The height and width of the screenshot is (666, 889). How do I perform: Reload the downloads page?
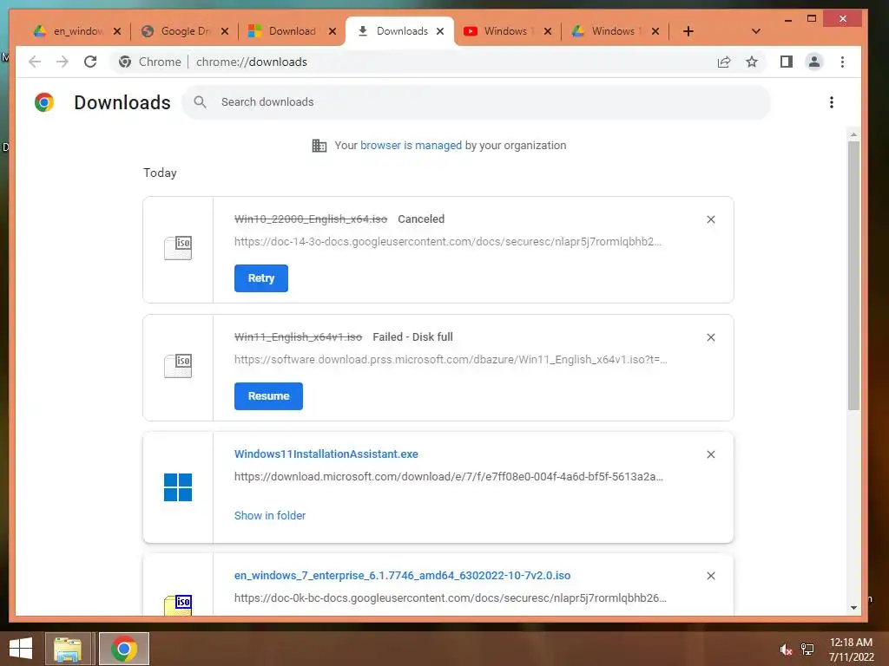click(x=90, y=62)
